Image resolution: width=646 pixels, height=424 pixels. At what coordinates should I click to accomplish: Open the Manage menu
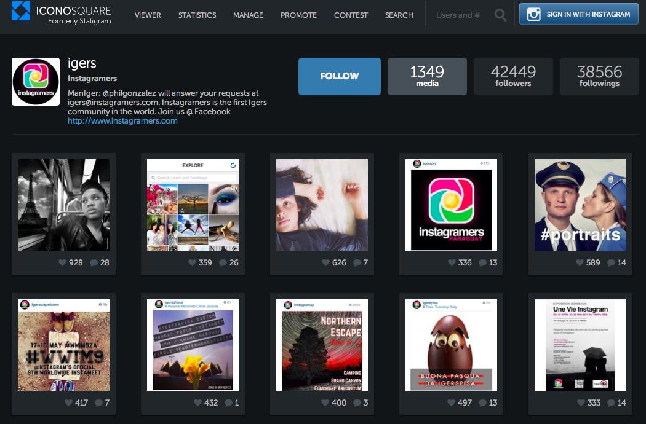coord(248,15)
